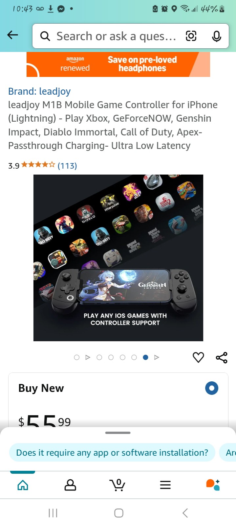The width and height of the screenshot is (236, 526).
Task: Open the Rufus AI assistant icon
Action: click(x=213, y=485)
